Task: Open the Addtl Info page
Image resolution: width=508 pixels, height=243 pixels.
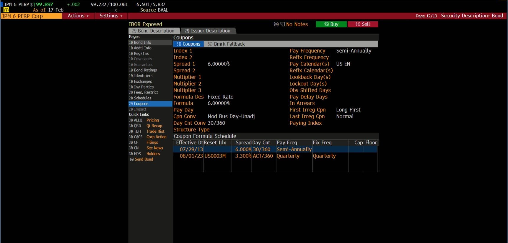Action: click(x=150, y=48)
